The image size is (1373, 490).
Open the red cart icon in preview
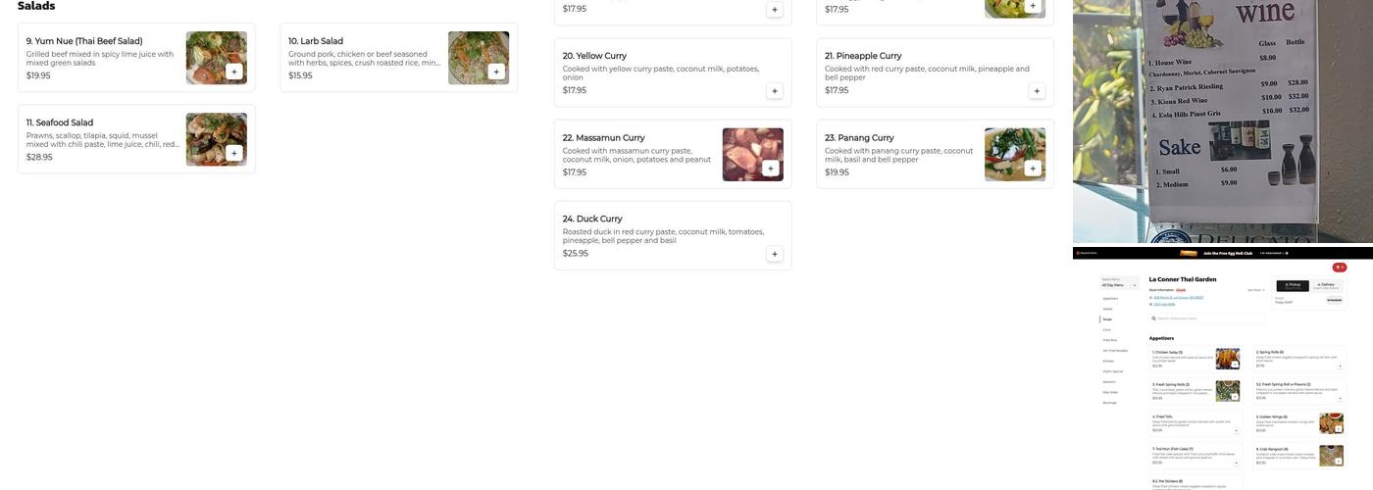pos(1340,268)
